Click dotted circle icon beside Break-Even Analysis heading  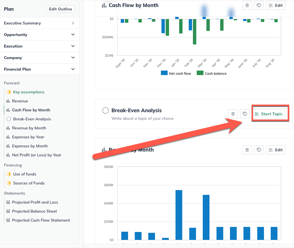tap(106, 111)
